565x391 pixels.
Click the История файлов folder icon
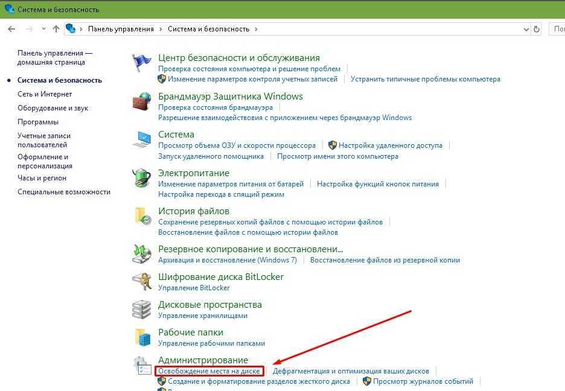[x=142, y=216]
